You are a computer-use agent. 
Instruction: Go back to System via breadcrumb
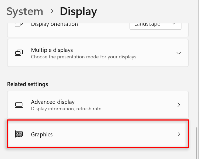click(x=25, y=12)
